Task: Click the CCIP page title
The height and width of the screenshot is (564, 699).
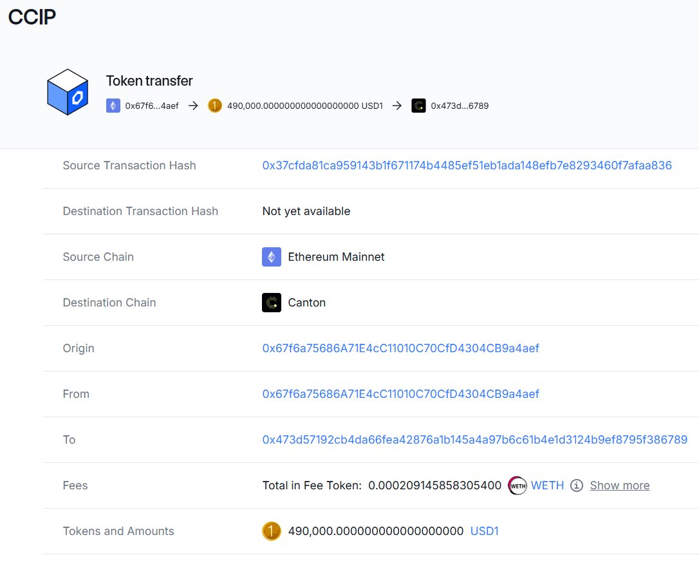Action: [x=32, y=17]
